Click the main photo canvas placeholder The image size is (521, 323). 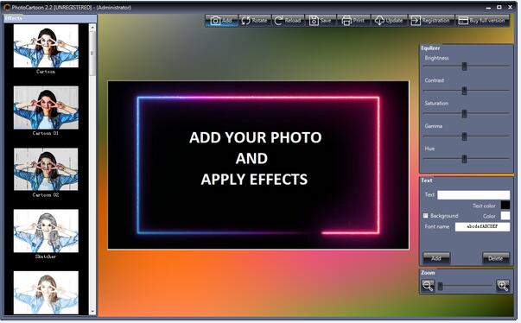tap(258, 165)
